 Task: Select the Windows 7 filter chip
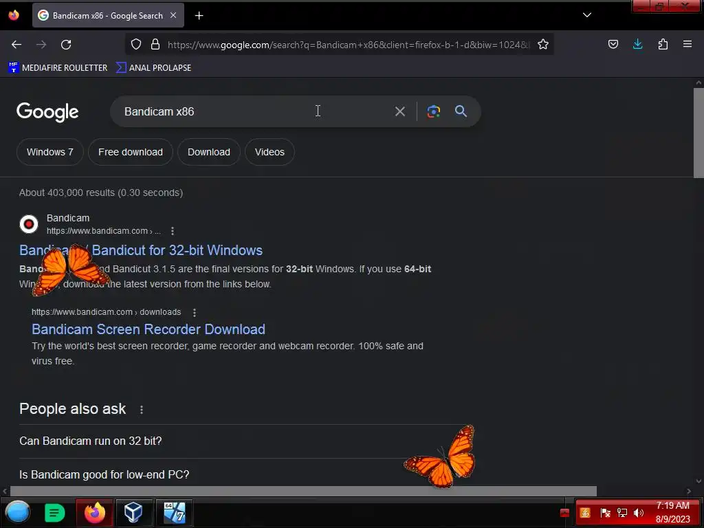click(49, 152)
